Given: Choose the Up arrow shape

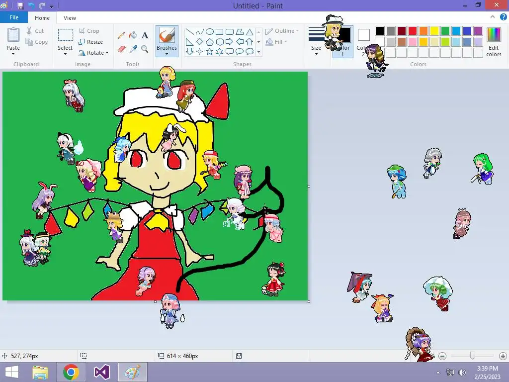Looking at the screenshot, I should click(x=250, y=42).
